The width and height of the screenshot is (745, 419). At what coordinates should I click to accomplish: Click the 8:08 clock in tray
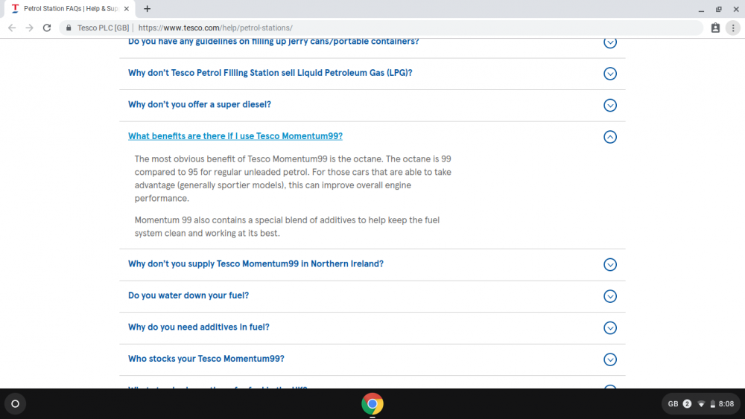click(726, 404)
